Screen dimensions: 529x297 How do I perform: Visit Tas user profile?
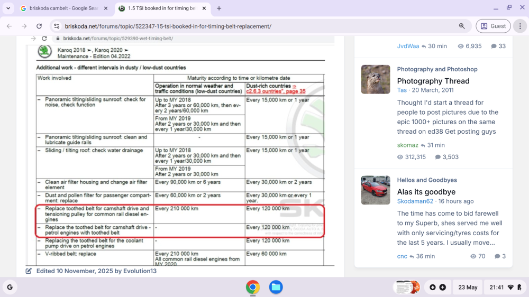(x=402, y=90)
